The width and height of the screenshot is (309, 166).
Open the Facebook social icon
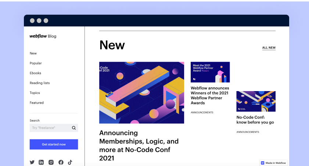[x=61, y=162]
